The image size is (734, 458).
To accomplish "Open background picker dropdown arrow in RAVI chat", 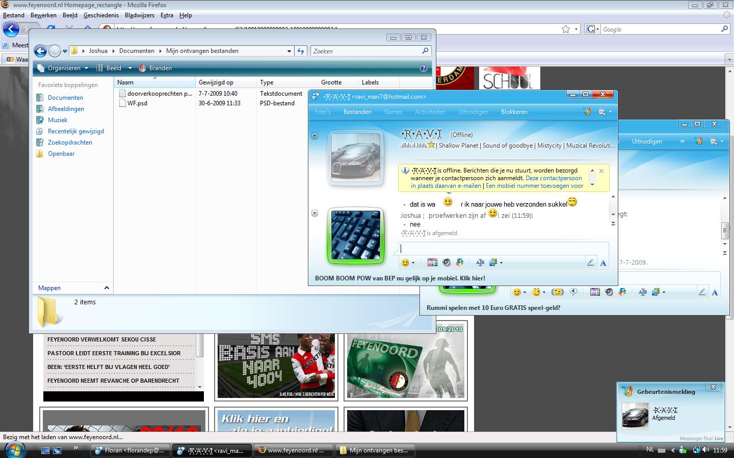I will 502,263.
